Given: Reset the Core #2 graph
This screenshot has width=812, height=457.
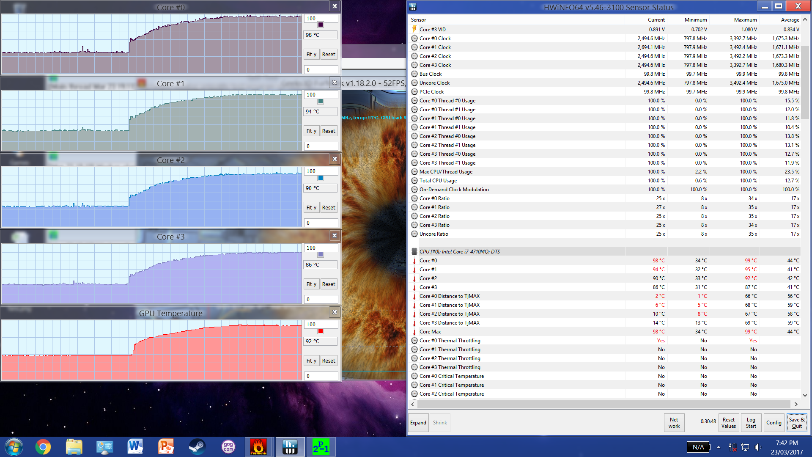Looking at the screenshot, I should point(329,207).
